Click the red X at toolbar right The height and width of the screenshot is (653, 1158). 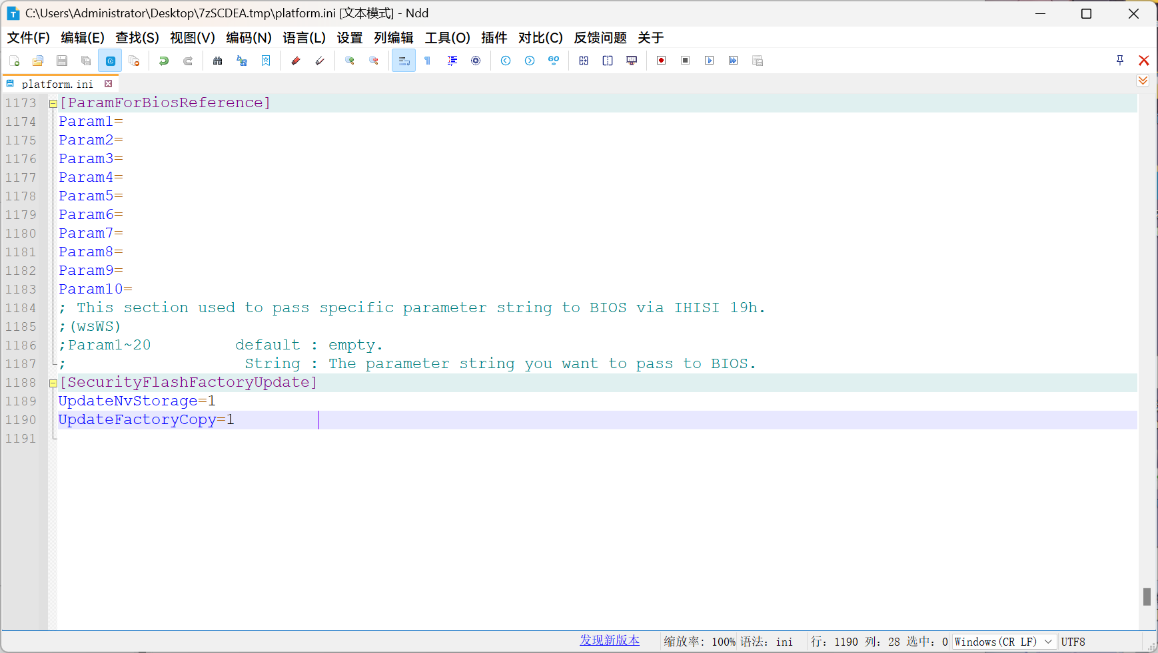point(1144,61)
